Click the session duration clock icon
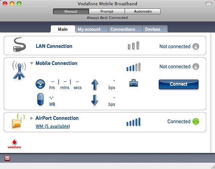 (x=40, y=84)
